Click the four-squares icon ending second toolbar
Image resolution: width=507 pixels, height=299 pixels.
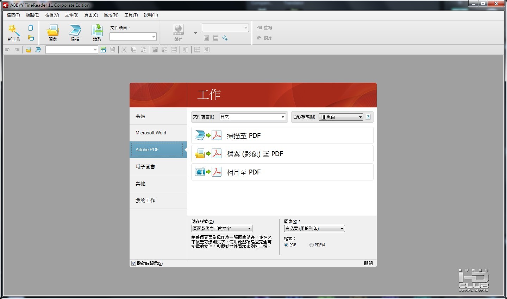(x=207, y=50)
